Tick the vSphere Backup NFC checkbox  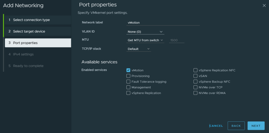pos(195,82)
